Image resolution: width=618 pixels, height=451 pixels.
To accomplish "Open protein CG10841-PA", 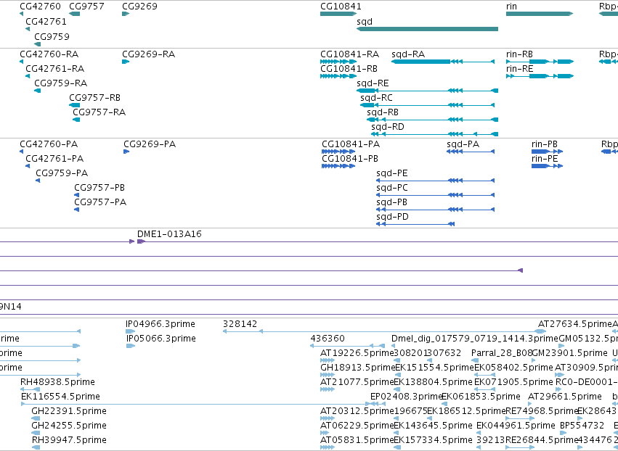I will coord(351,144).
